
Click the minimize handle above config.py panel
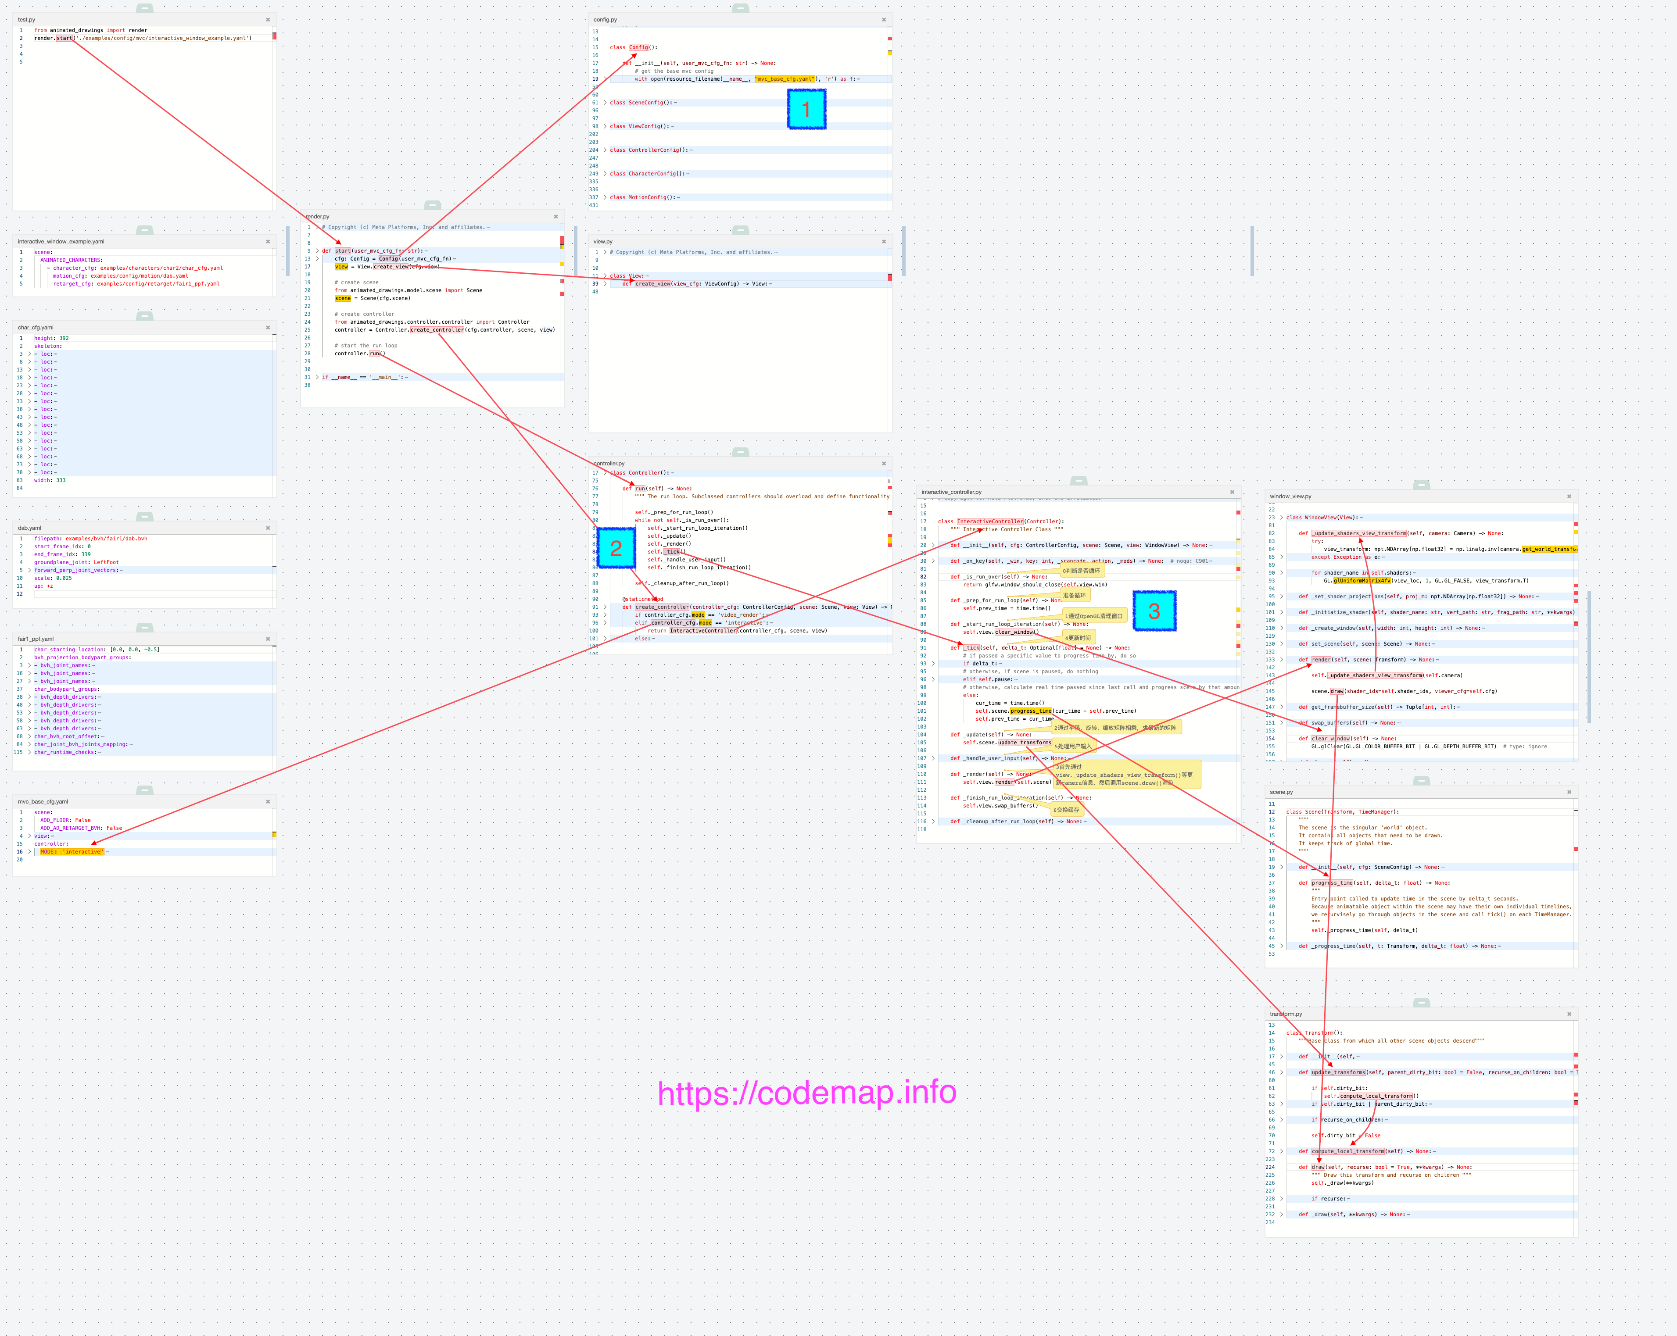(x=740, y=9)
